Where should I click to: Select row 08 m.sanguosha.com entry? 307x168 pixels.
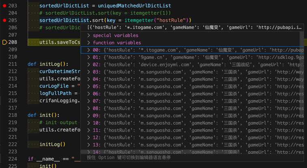pyautogui.click(x=192, y=108)
